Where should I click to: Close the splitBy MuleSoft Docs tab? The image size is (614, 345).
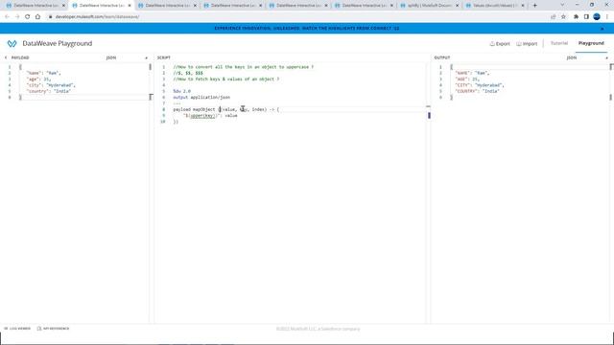click(457, 6)
